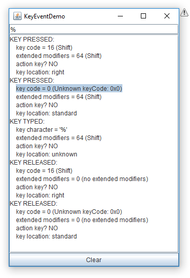Click the empty area at bottom of text log
Viewport: 190px width, 278px height.
point(94,246)
